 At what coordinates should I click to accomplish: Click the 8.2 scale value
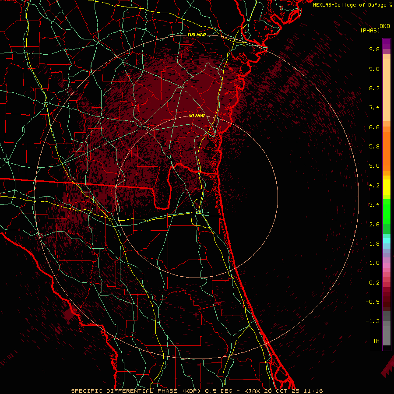point(374,88)
